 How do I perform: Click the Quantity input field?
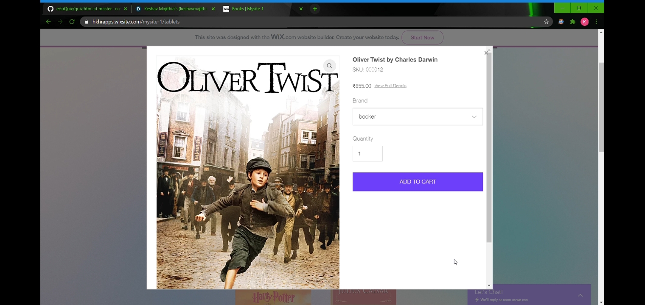367,153
